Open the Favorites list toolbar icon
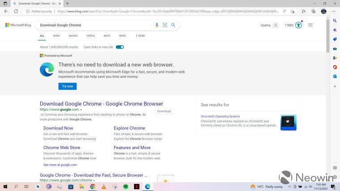The image size is (340, 191). (x=304, y=11)
